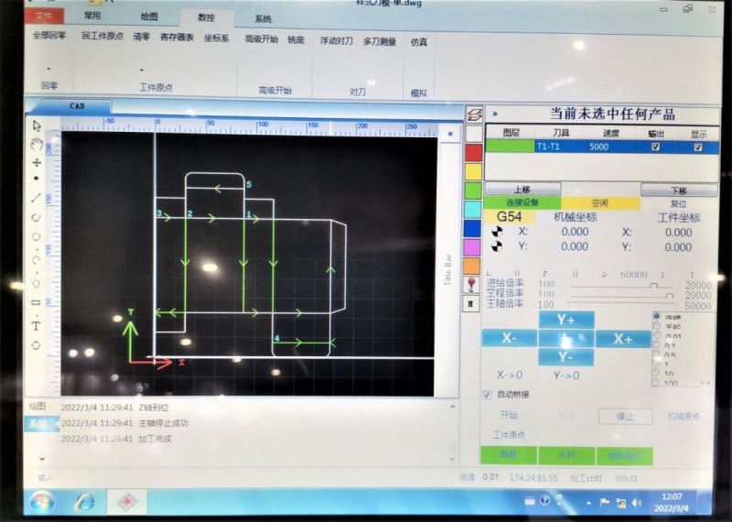
Task: Open taskbar volume speaker icon
Action: point(637,503)
